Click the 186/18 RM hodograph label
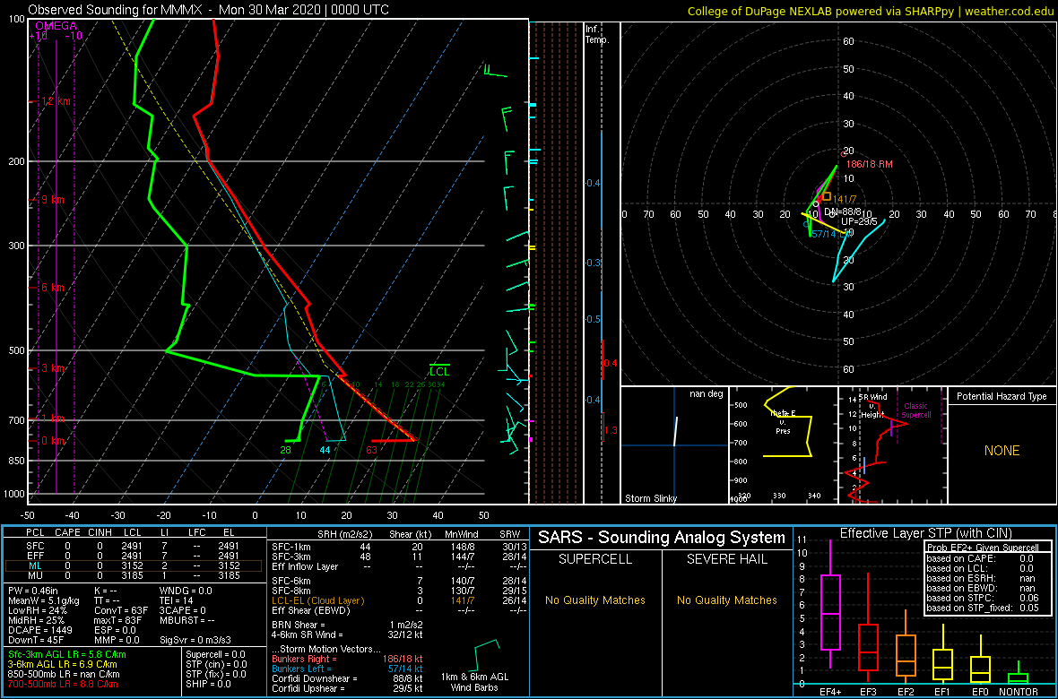This screenshot has height=699, width=1058. pyautogui.click(x=869, y=165)
